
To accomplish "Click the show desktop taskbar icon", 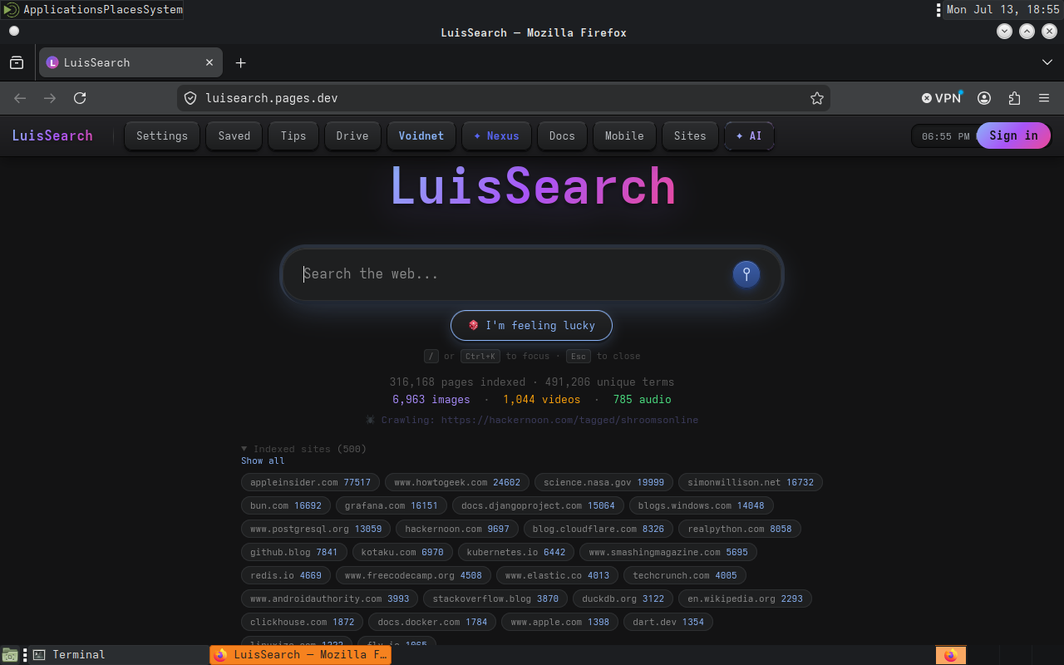I will [10, 655].
